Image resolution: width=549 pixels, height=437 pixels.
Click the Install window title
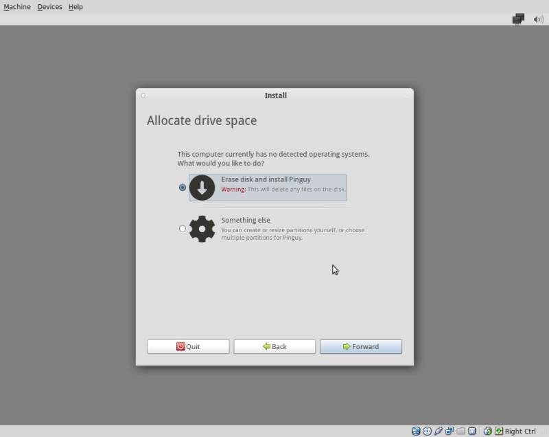coord(276,96)
